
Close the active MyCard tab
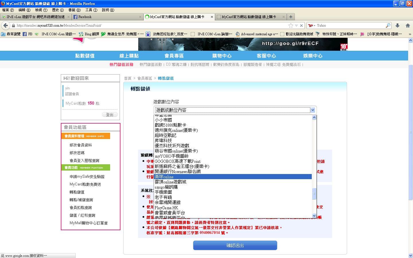pos(212,17)
